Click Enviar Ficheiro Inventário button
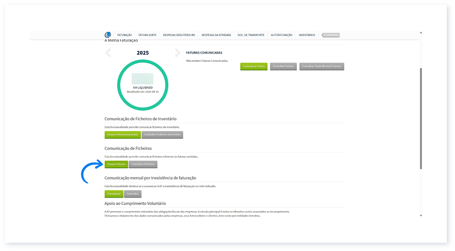This screenshot has height=251, width=455. point(122,135)
